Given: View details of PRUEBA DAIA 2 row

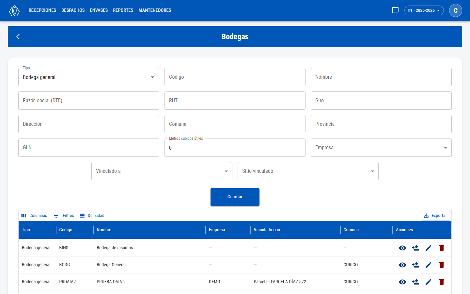Looking at the screenshot, I should [x=402, y=282].
